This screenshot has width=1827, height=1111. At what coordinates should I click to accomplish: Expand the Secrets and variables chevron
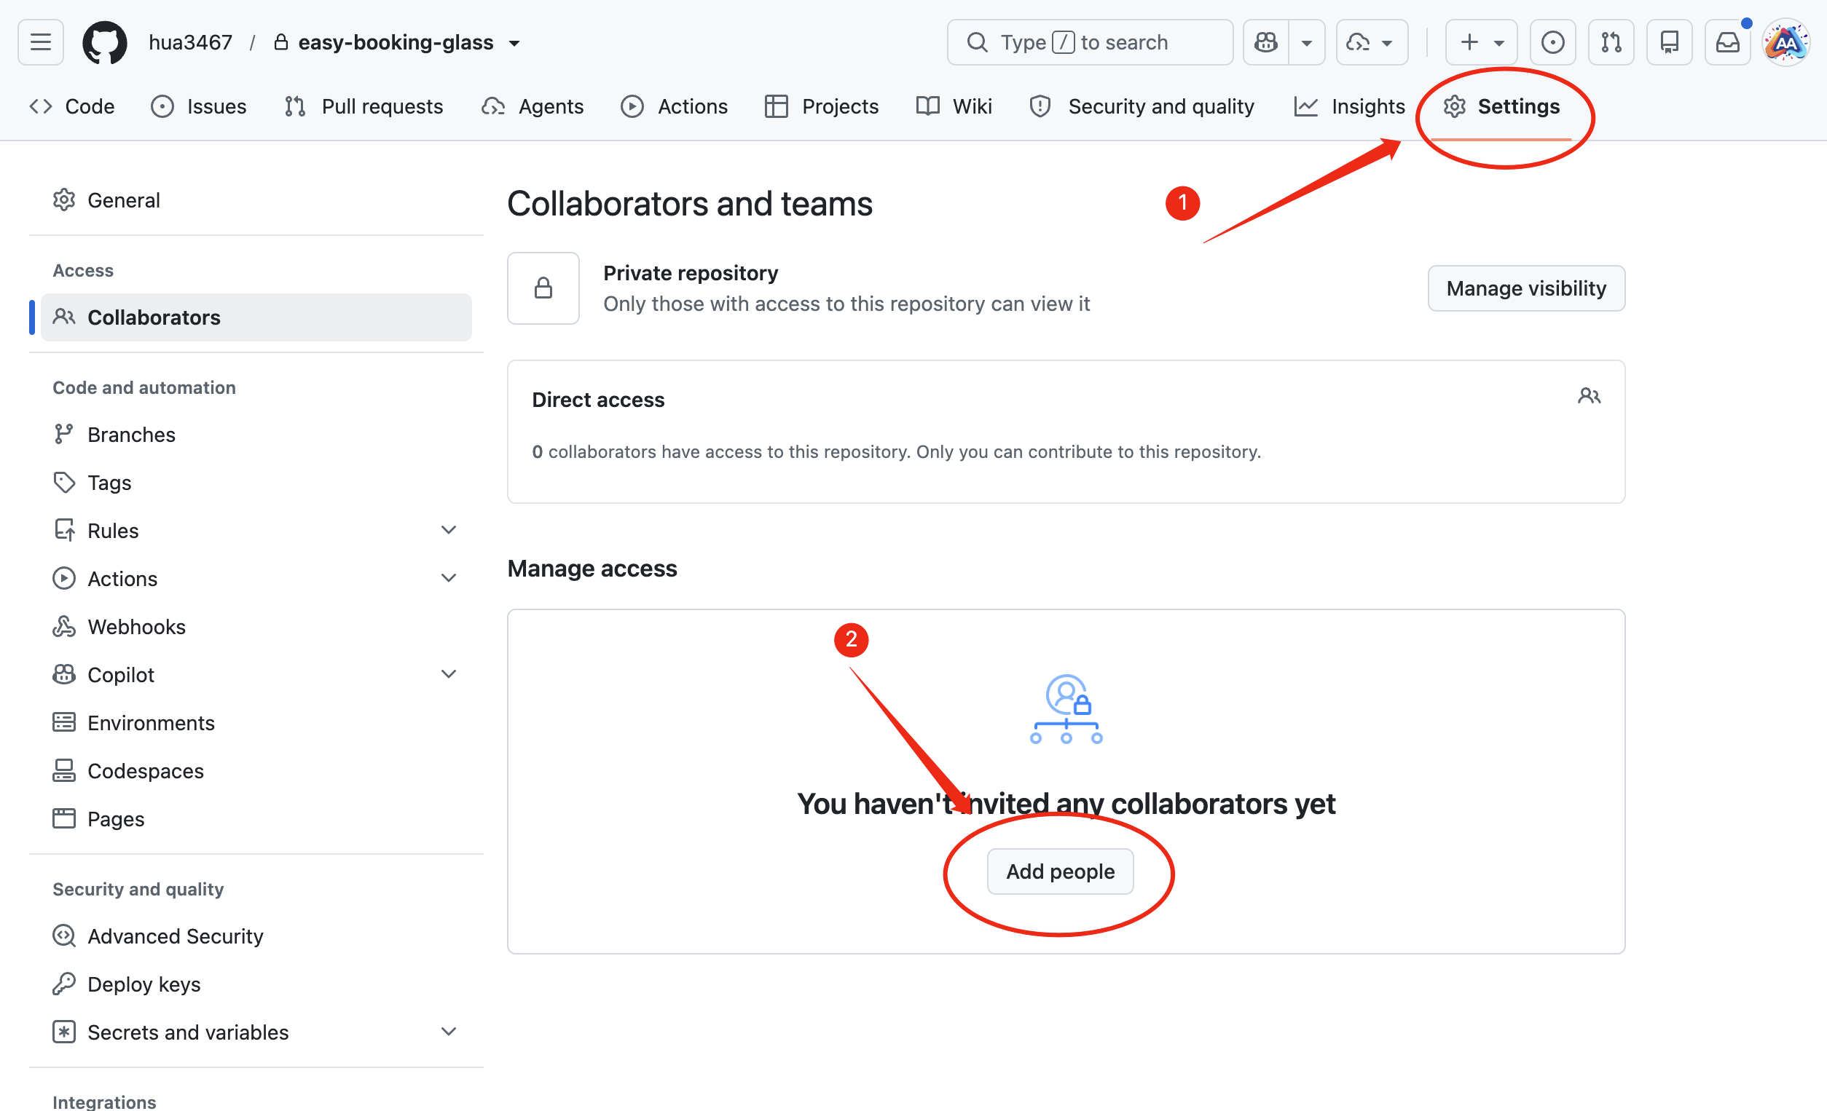coord(449,1032)
